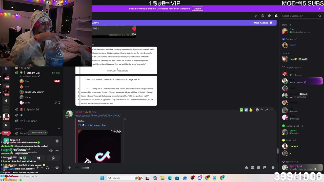This screenshot has width=324, height=182.
Task: Open activities launcher button
Action: tap(39, 158)
